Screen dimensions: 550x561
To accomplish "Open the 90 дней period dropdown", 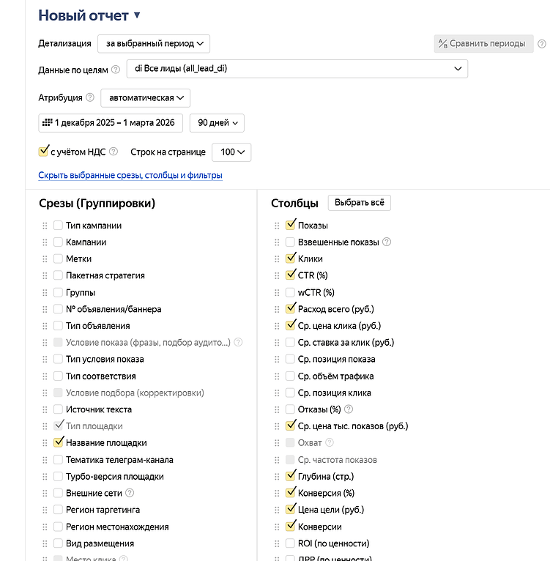I will pyautogui.click(x=217, y=123).
